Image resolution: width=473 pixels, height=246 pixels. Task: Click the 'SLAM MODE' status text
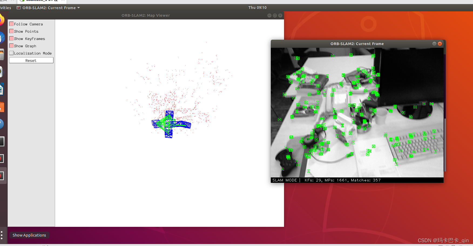285,180
